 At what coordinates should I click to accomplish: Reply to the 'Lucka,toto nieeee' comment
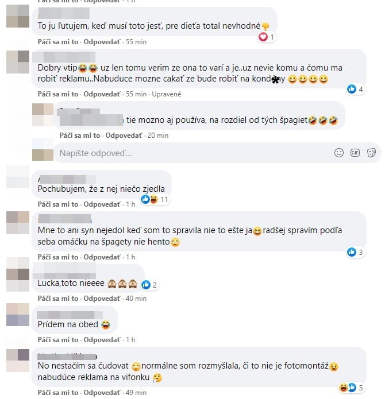coord(102,298)
